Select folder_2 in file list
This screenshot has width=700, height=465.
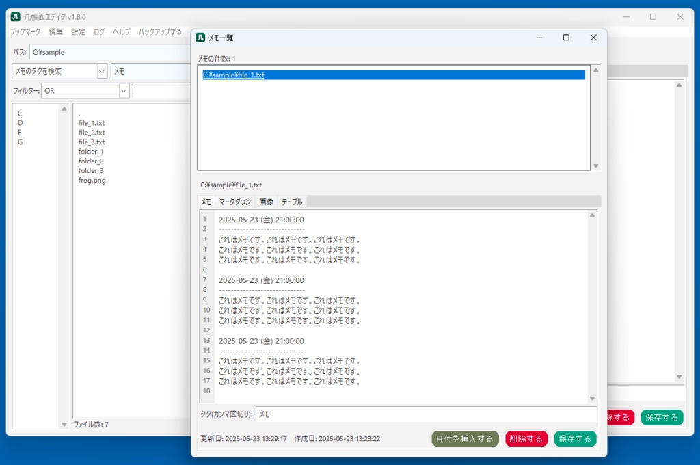click(x=91, y=161)
